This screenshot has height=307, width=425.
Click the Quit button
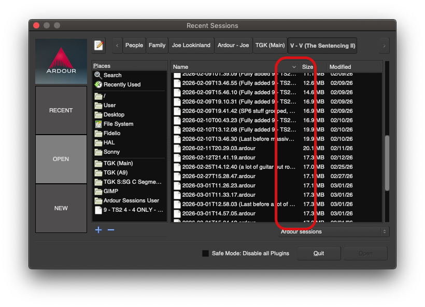click(x=319, y=253)
